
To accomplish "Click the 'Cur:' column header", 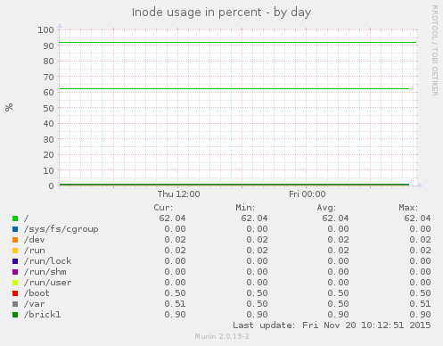I will [163, 208].
